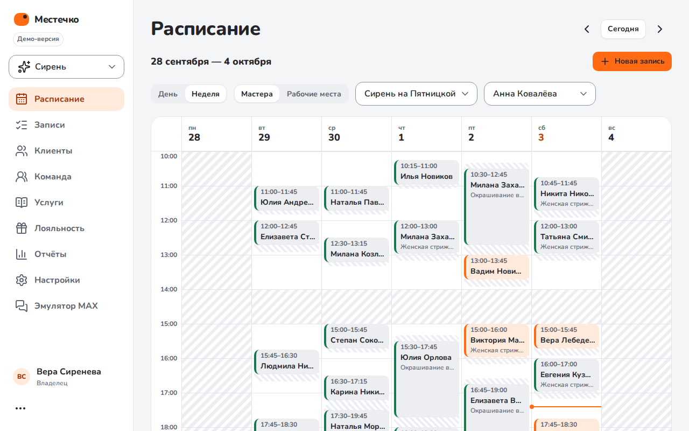
Task: Group the schedule by Мастера
Action: coord(257,94)
